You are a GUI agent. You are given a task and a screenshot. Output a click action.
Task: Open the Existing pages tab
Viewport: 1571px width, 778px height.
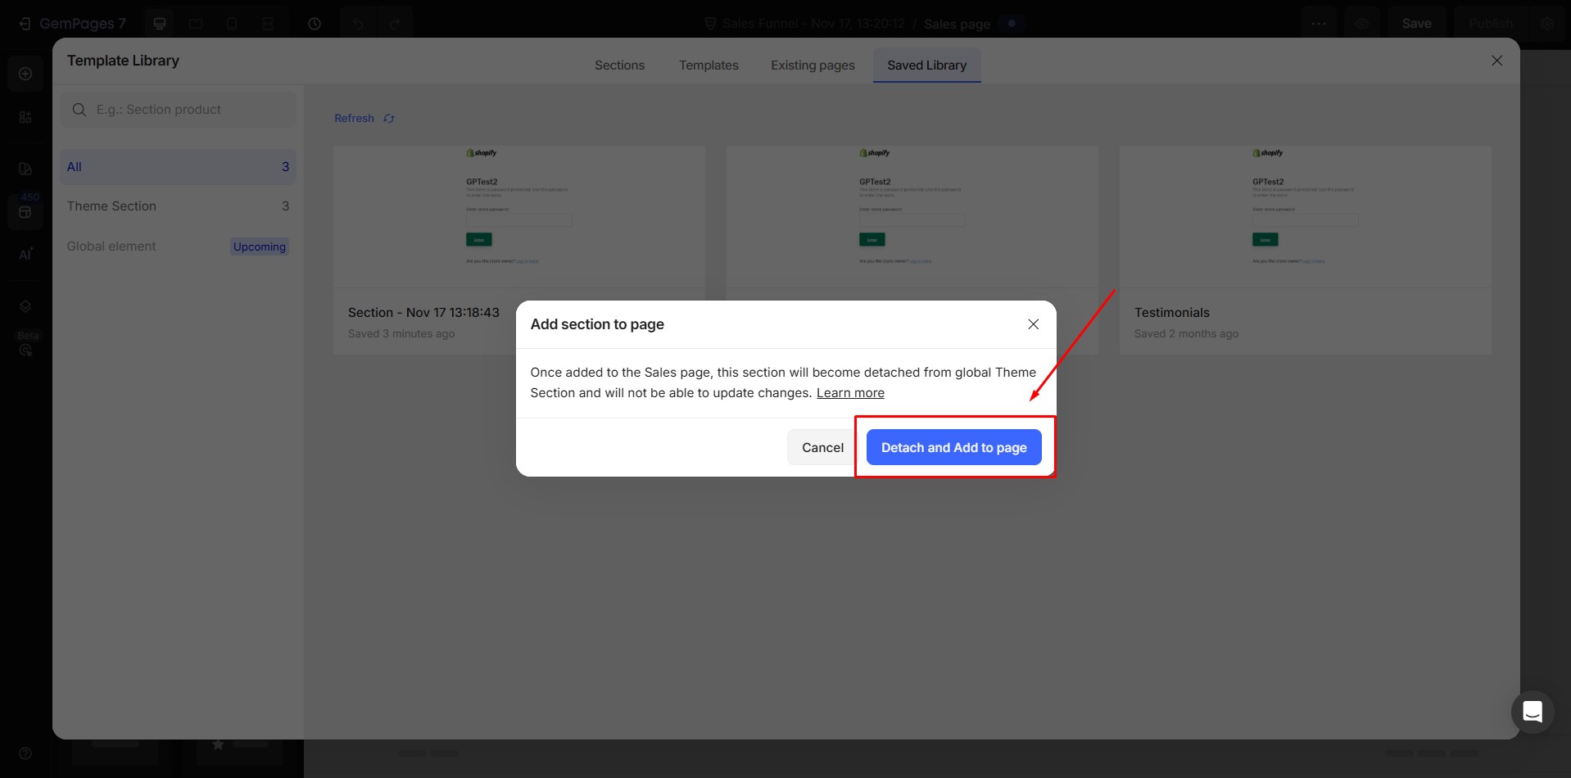point(812,66)
